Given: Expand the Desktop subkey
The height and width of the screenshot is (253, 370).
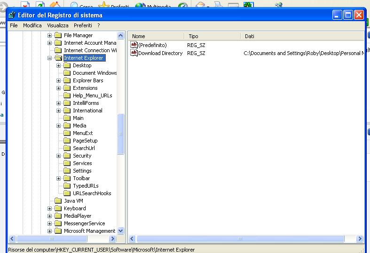Looking at the screenshot, I should [x=58, y=66].
